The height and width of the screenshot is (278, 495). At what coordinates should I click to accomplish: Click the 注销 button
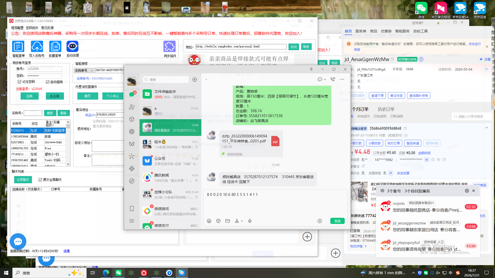(x=29, y=96)
